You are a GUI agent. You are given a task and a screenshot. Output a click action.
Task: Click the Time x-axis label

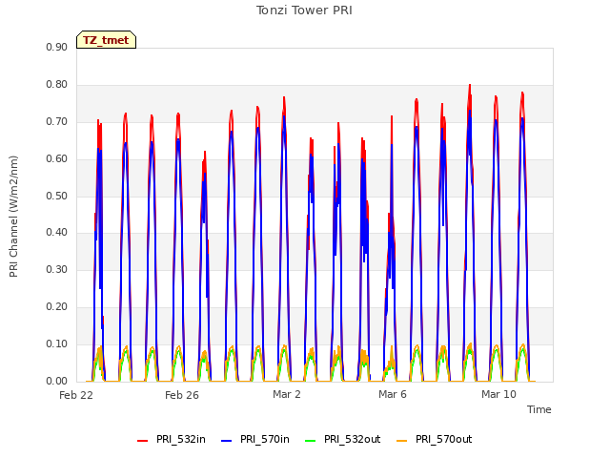539,409
